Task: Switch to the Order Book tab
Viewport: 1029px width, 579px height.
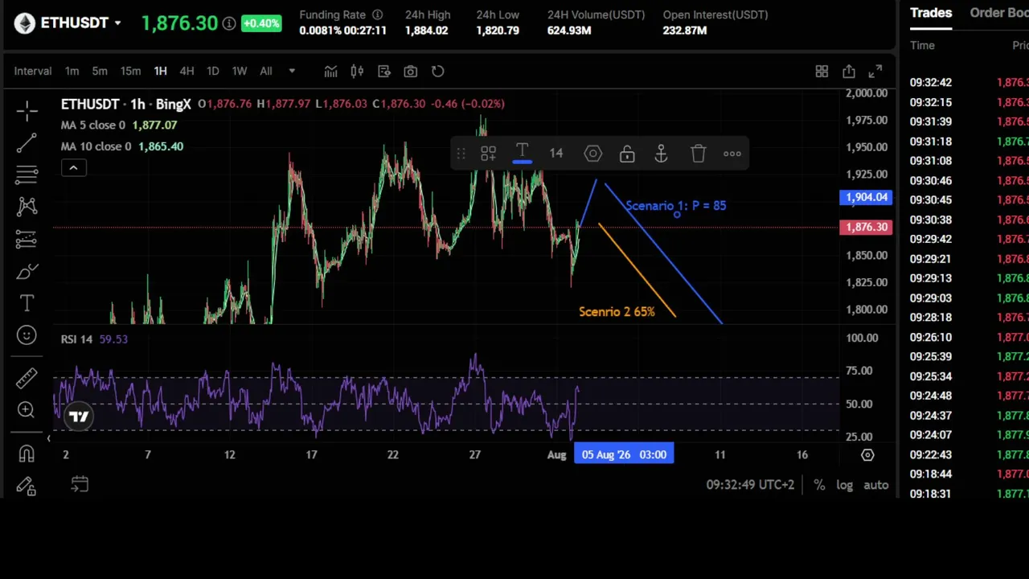Action: (999, 13)
